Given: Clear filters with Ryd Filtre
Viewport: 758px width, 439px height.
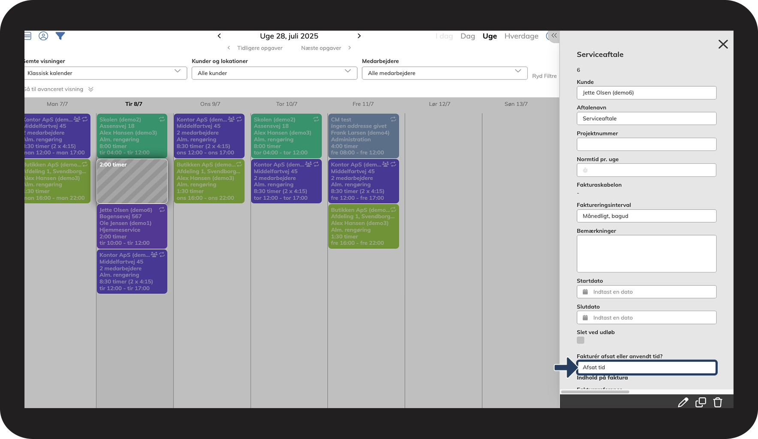Looking at the screenshot, I should (544, 76).
